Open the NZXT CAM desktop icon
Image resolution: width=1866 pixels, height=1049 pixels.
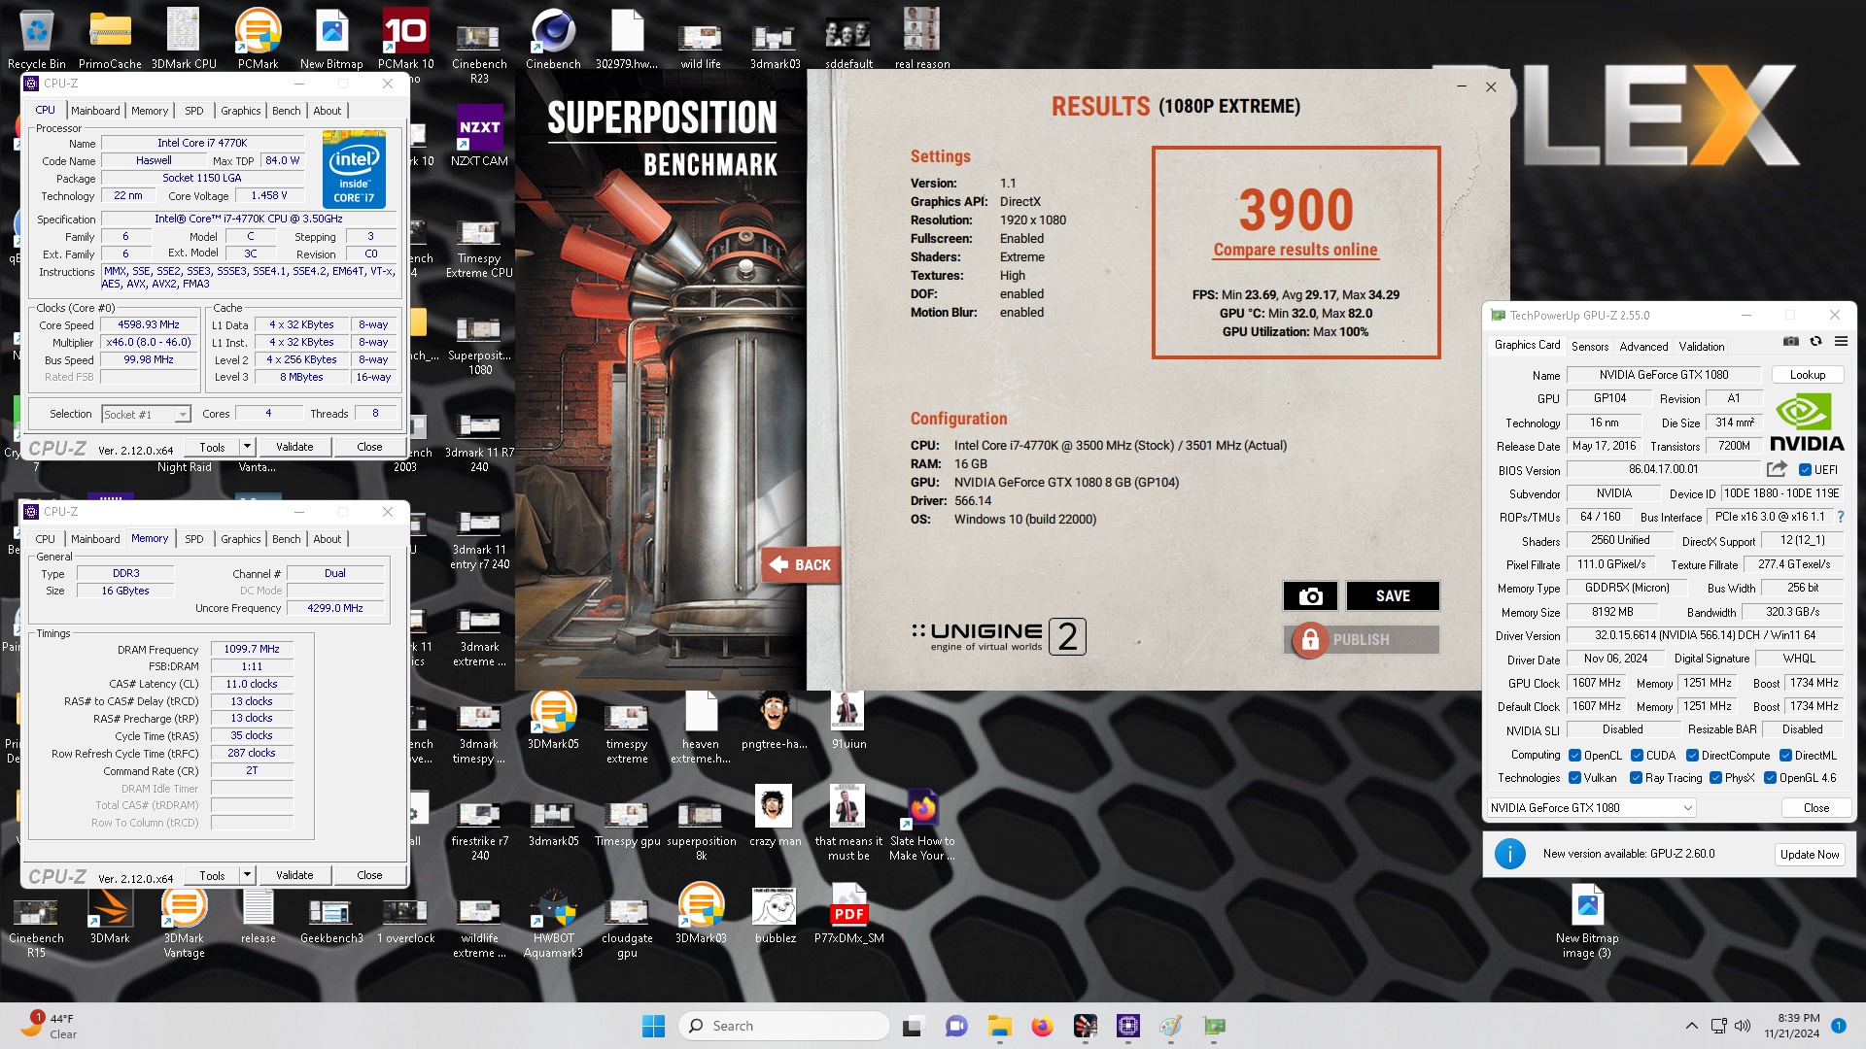point(479,136)
